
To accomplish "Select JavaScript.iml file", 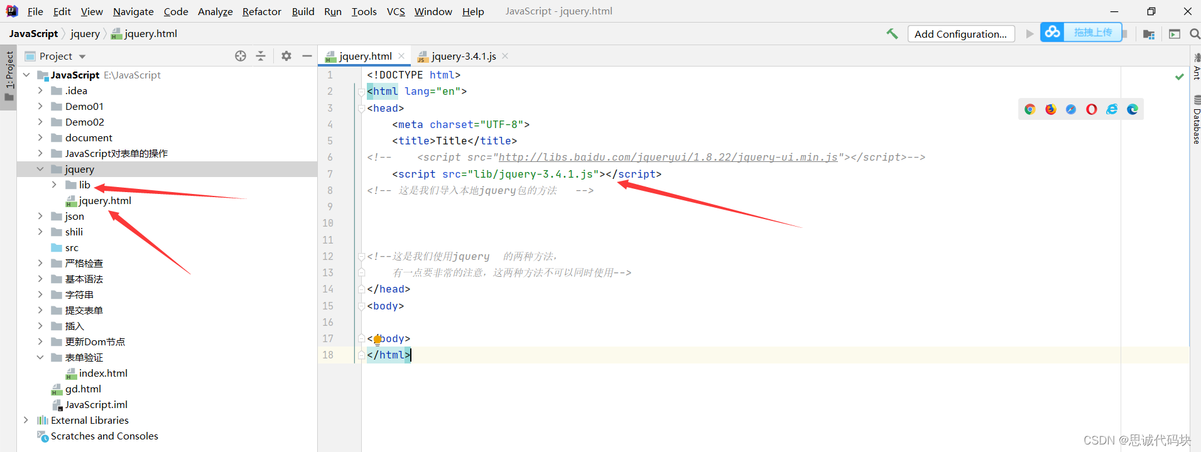I will tap(96, 404).
